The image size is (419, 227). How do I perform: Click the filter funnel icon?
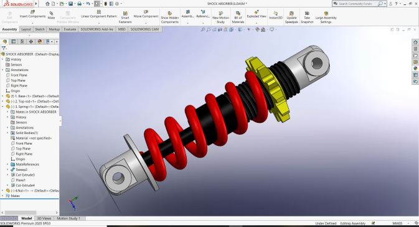click(4, 49)
